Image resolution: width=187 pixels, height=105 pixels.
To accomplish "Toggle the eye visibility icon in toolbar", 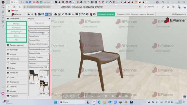I will [x=66, y=14].
